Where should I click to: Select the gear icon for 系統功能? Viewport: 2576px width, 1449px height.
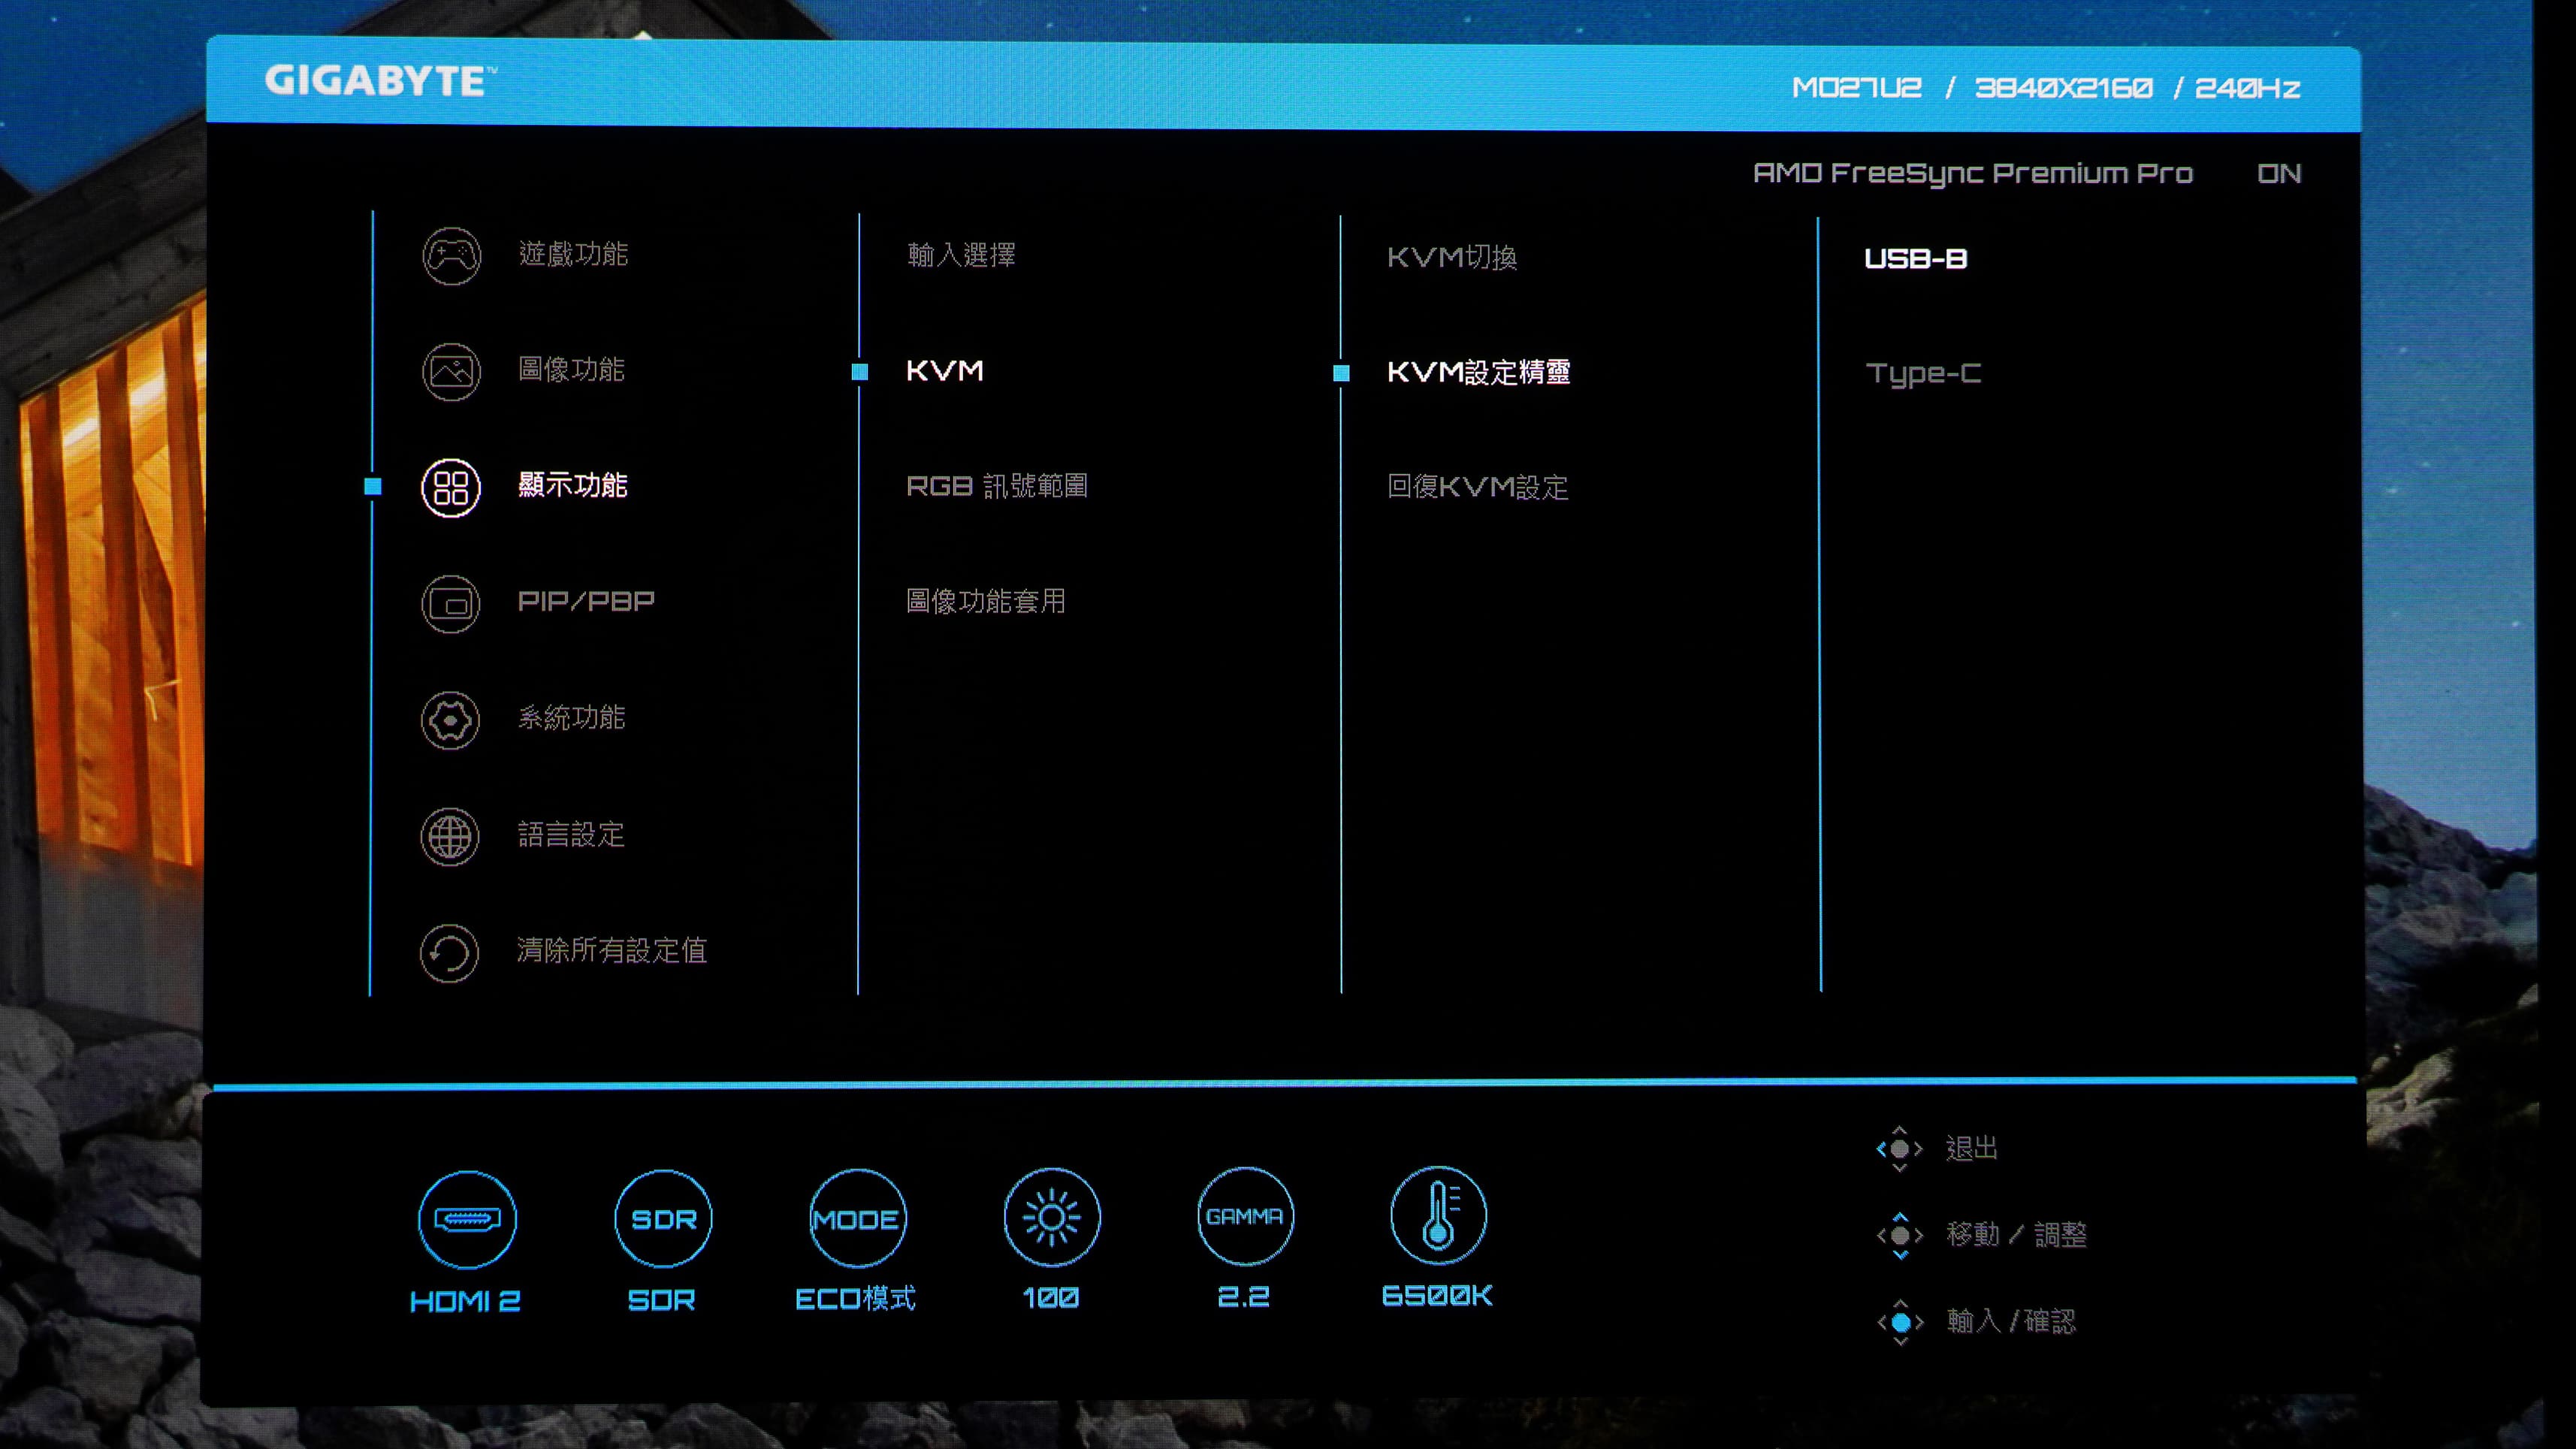point(450,720)
